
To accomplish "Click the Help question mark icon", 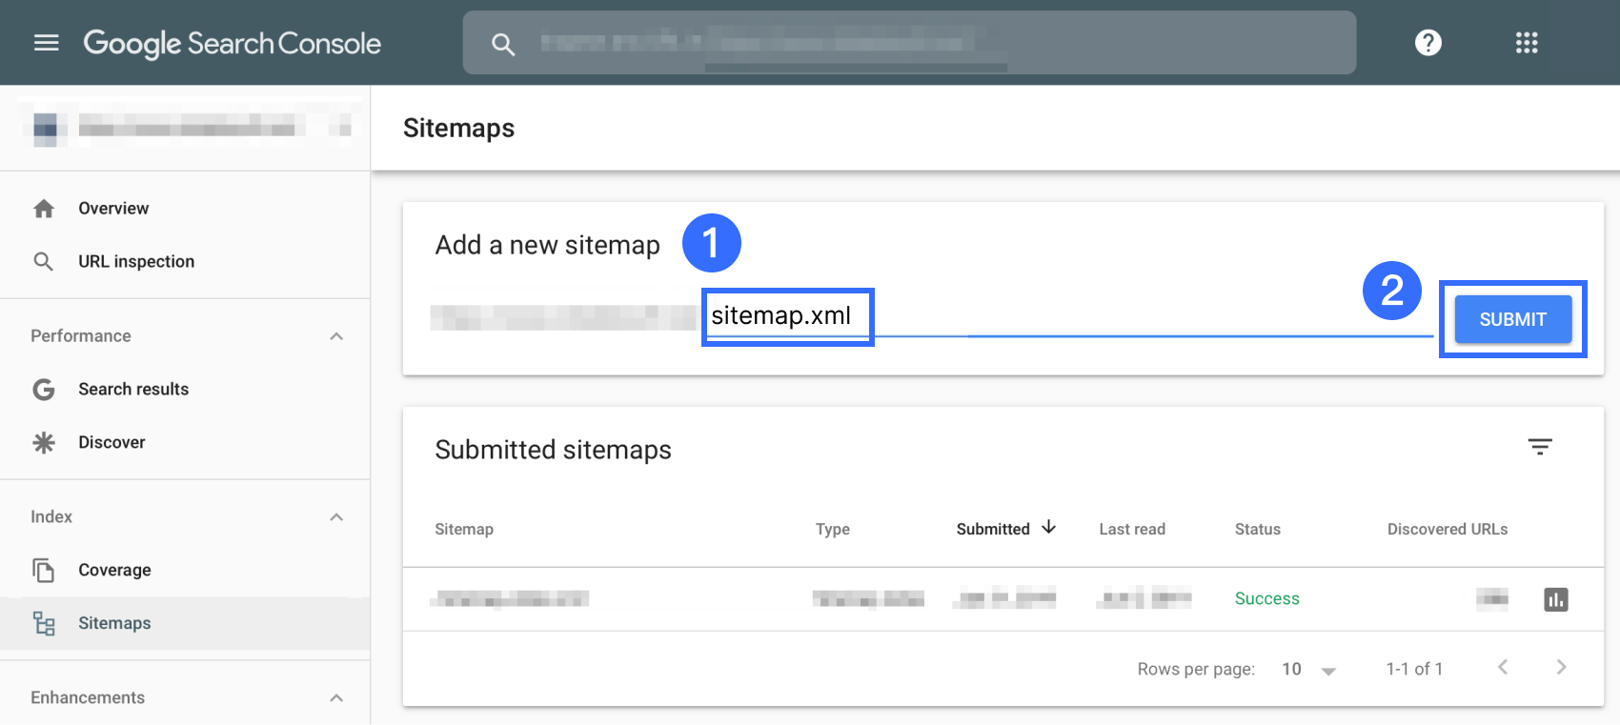I will click(1428, 43).
